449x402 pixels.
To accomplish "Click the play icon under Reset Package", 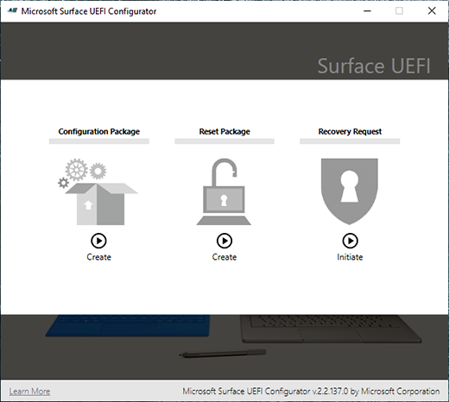I will coord(224,241).
